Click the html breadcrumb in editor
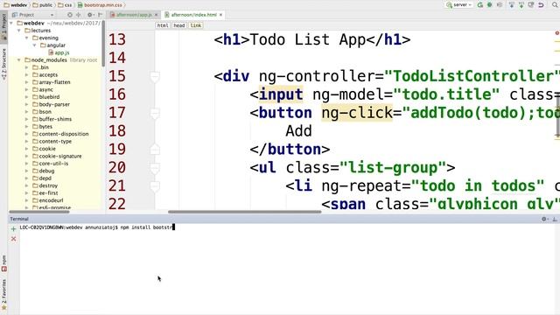Viewport: 560px width, 315px height. pos(163,25)
